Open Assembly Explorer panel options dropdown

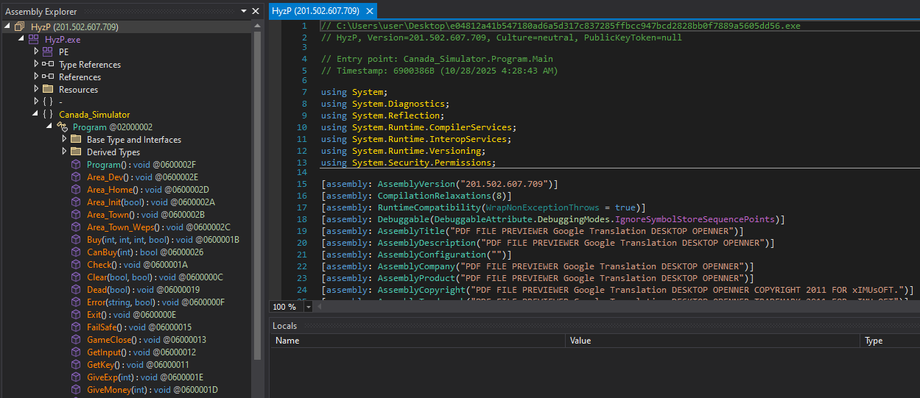(244, 12)
